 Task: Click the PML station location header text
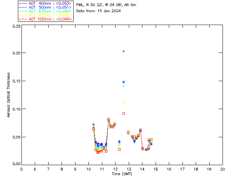click(x=106, y=5)
